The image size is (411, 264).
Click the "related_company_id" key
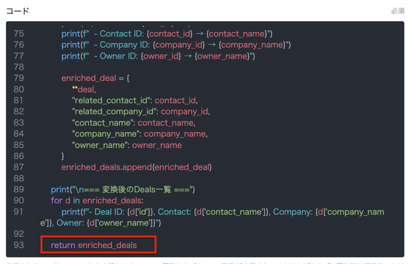(115, 112)
